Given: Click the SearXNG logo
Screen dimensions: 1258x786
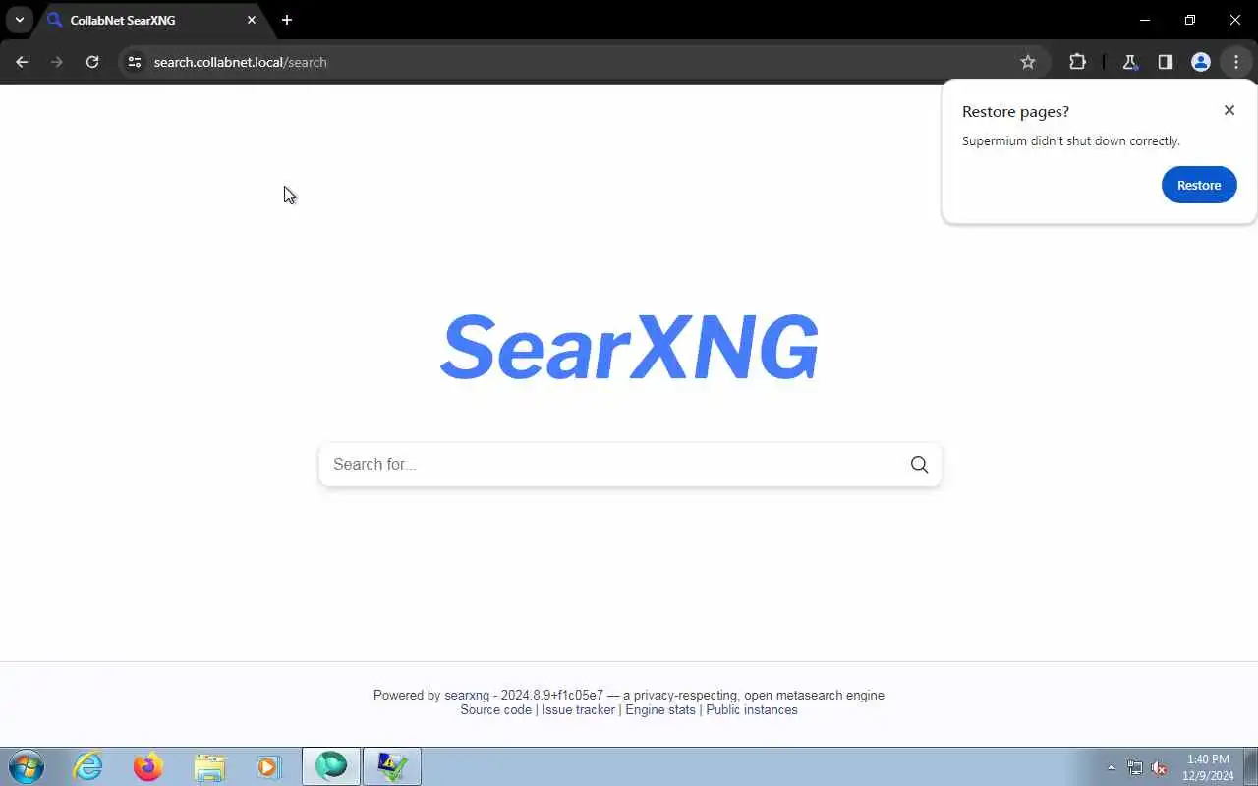Looking at the screenshot, I should click(629, 347).
